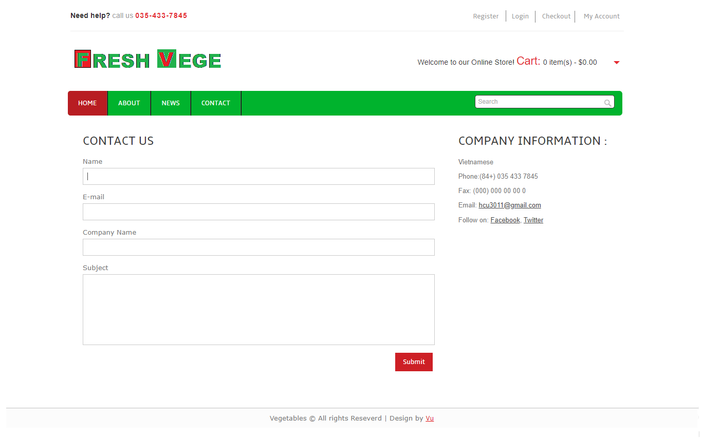This screenshot has width=702, height=438.
Task: Click the Subject text area
Action: coord(258,310)
